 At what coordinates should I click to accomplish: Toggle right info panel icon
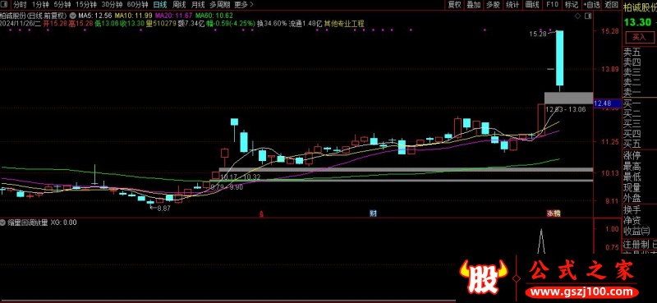click(x=588, y=16)
